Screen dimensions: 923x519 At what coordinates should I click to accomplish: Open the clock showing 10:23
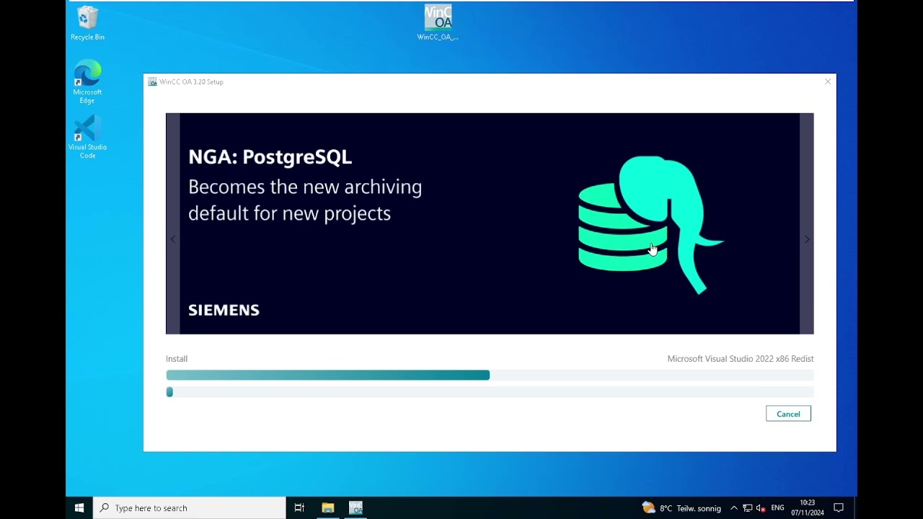(807, 507)
